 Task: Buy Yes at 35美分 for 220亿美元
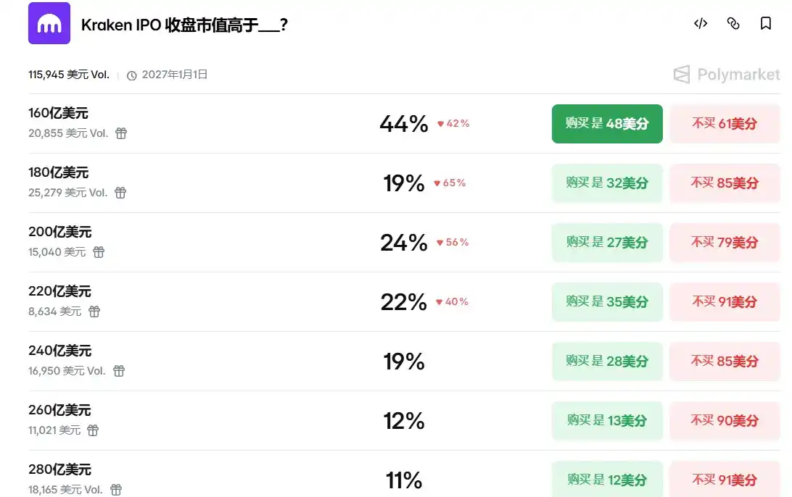click(x=607, y=302)
